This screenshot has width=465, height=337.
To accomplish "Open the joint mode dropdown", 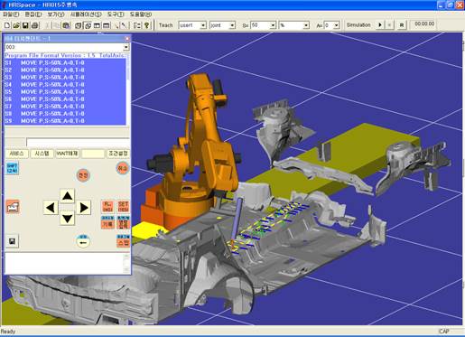I will [232, 25].
